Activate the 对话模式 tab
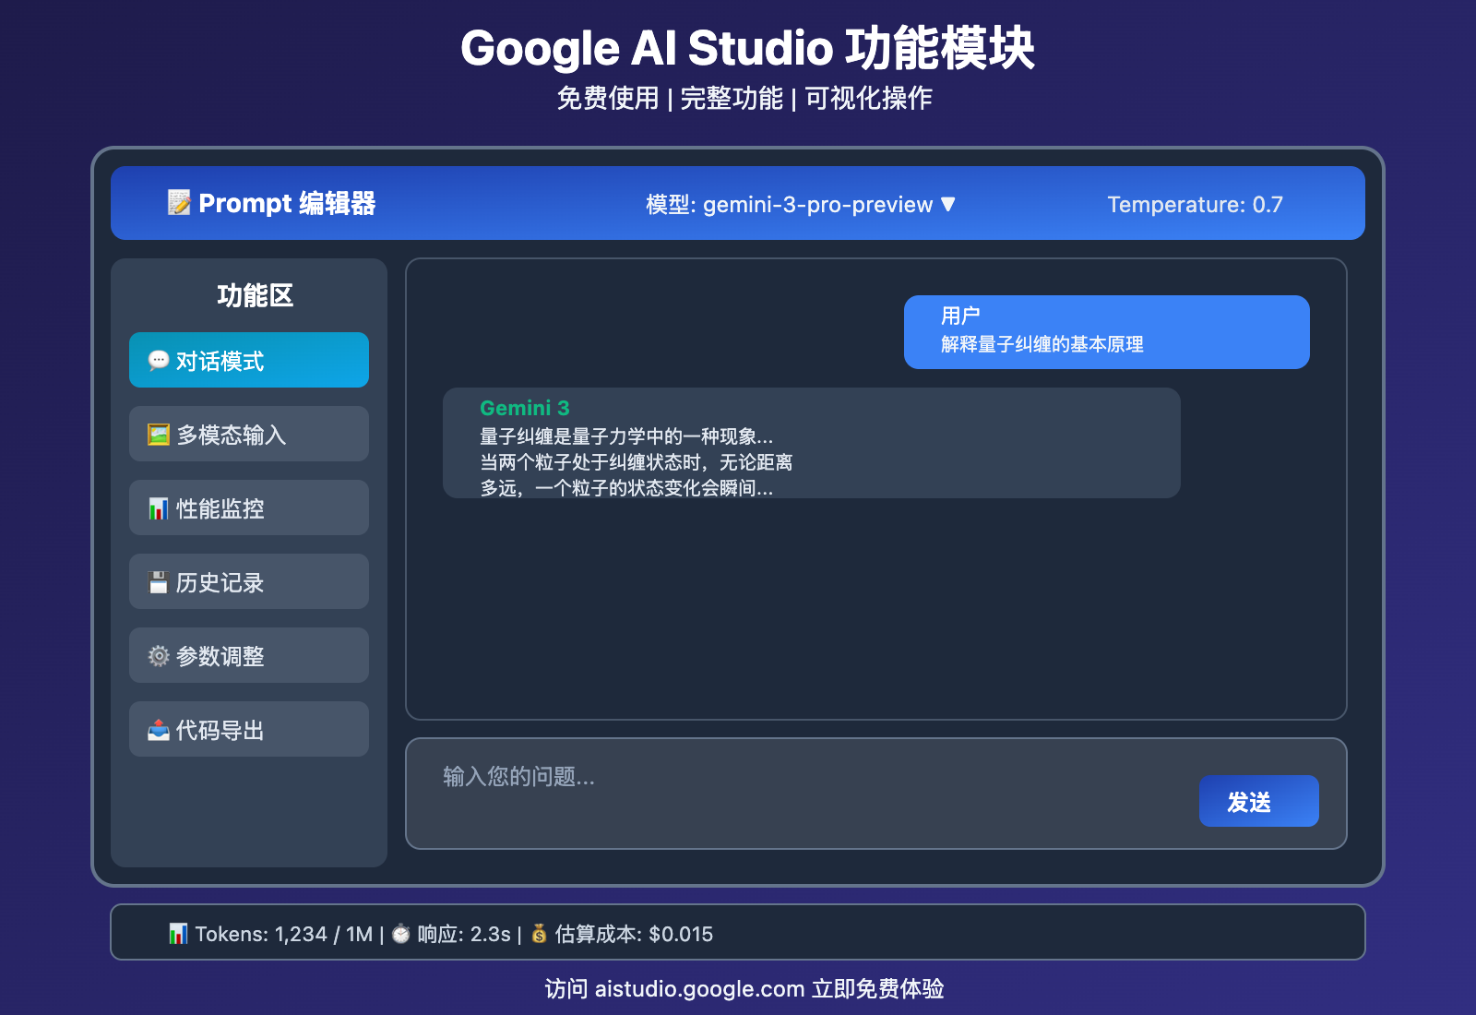This screenshot has height=1015, width=1476. click(249, 360)
